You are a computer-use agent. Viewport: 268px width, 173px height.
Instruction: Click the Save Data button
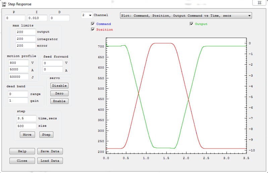(50, 151)
